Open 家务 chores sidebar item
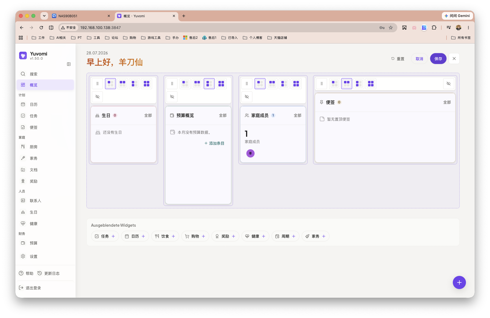Screen dimensions: 490x318 click(45, 158)
